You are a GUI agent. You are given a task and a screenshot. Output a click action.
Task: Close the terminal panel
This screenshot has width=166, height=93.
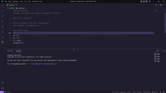click(x=164, y=51)
